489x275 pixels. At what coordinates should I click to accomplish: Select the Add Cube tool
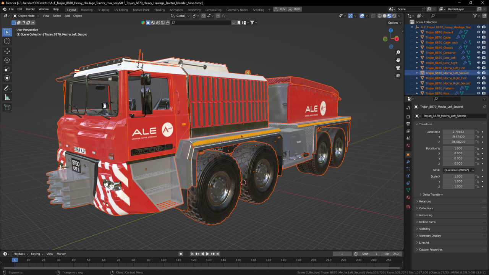[x=7, y=108]
